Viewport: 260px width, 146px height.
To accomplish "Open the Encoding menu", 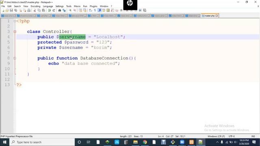I will pos(35,6).
